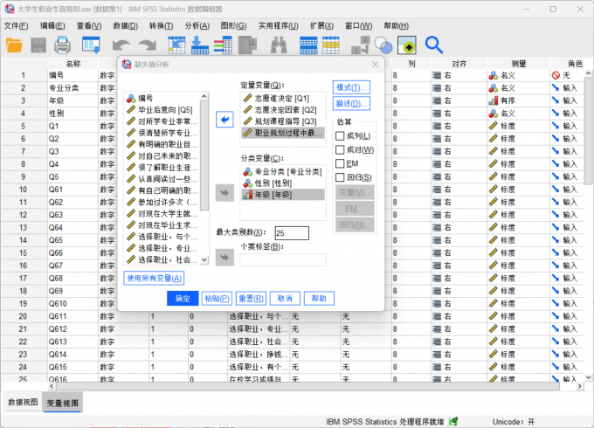Screen dimensions: 594x428
Task: Click 使用所有变量(A) button
Action: click(155, 278)
